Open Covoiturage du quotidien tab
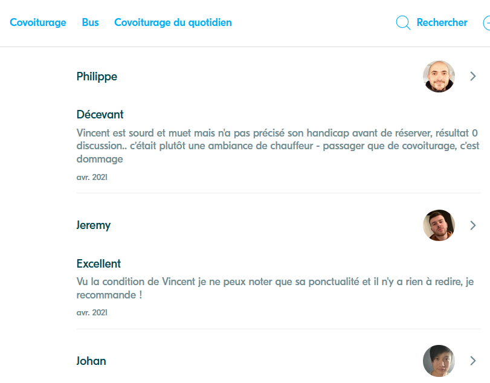This screenshot has width=490, height=383. [x=173, y=23]
